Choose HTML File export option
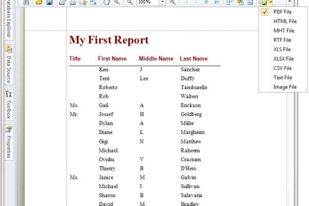Viewport: 309px width, 206px height. 285,21
